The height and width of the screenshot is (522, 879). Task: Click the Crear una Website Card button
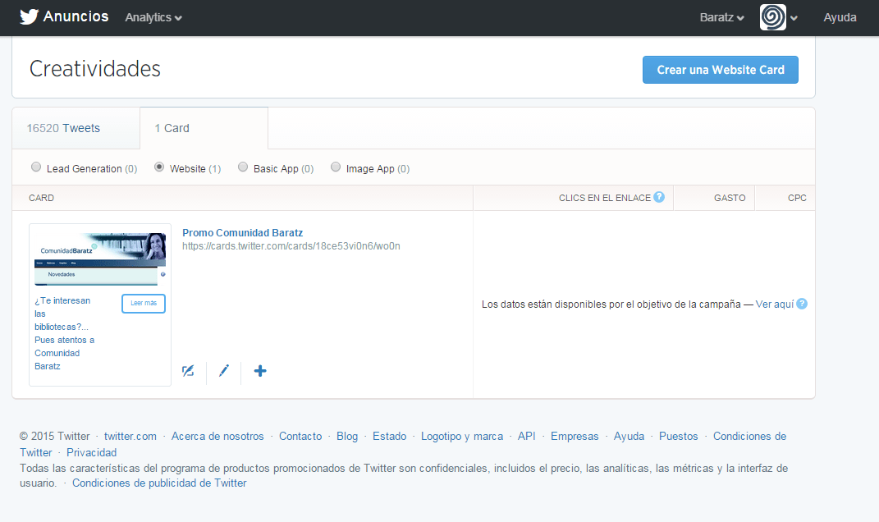[x=721, y=70]
